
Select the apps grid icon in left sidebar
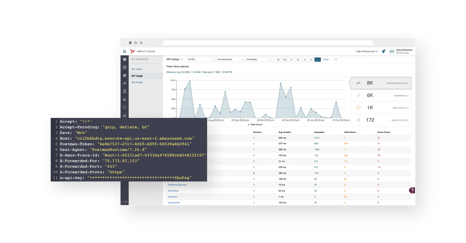point(125,67)
